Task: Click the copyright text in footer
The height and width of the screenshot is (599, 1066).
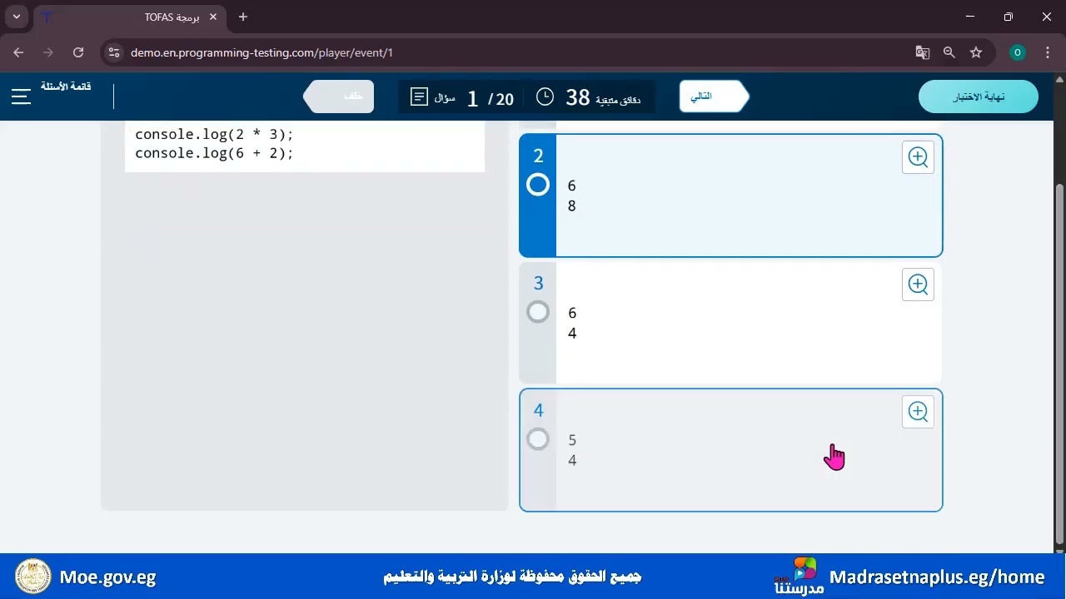Action: pos(512,577)
